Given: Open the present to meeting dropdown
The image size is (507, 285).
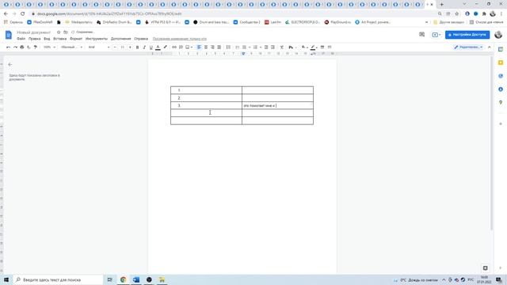Looking at the screenshot, I should tap(436, 35).
